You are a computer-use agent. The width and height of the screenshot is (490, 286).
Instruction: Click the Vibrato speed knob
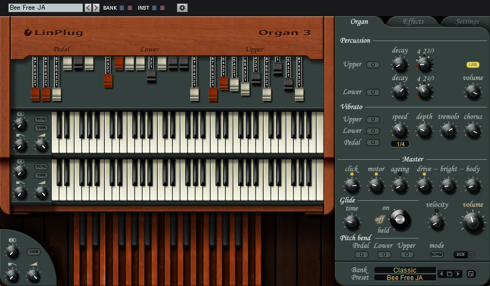[400, 131]
